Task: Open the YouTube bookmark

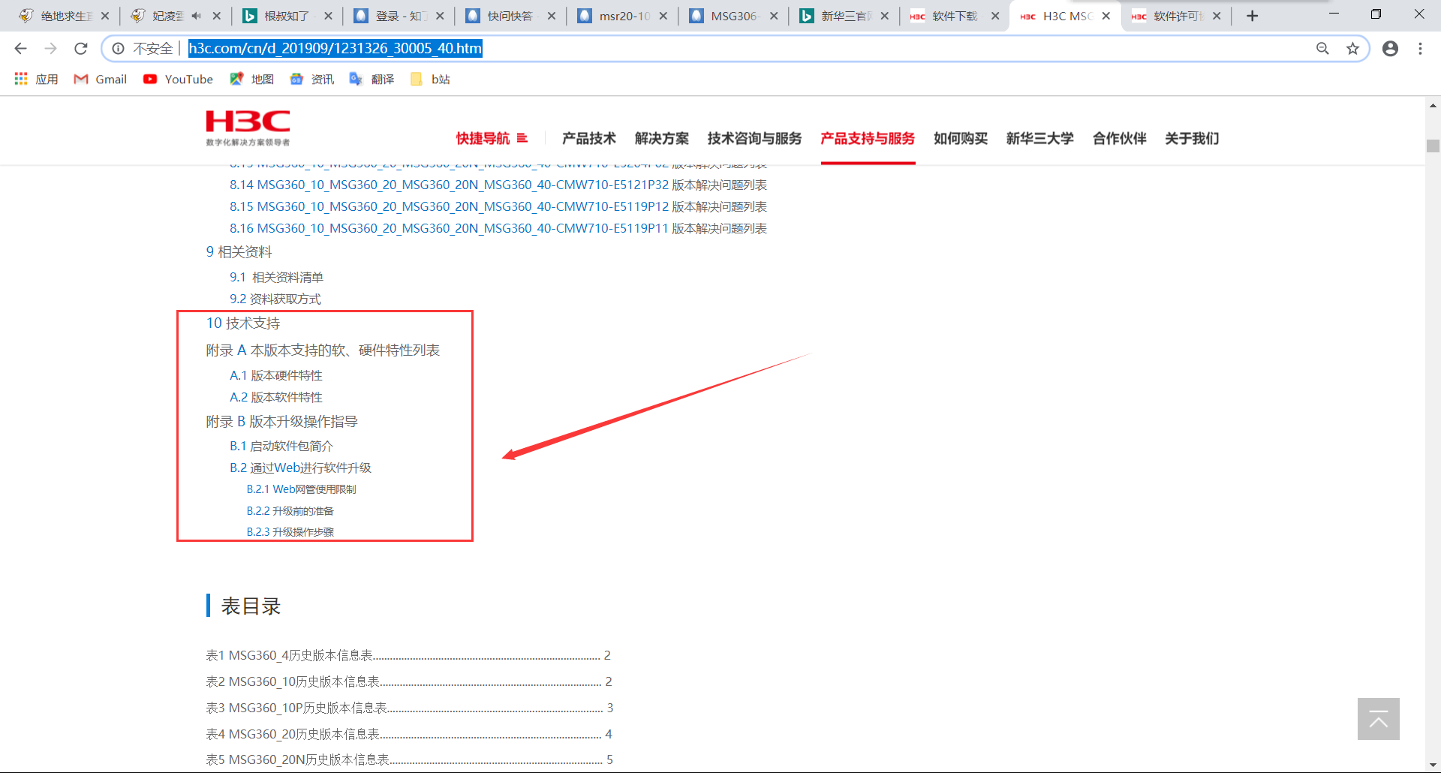Action: tap(178, 79)
